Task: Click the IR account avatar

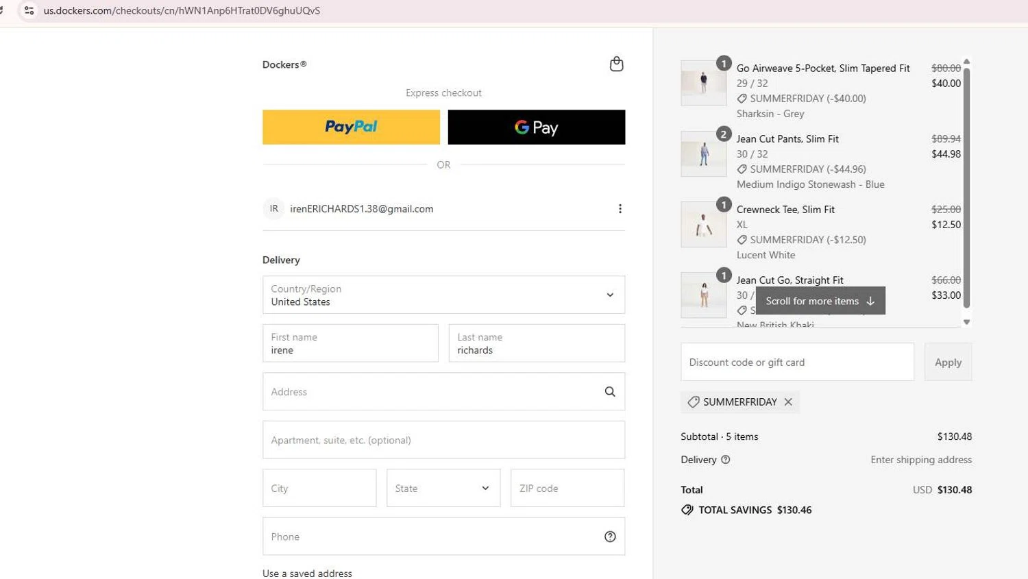Action: (273, 209)
